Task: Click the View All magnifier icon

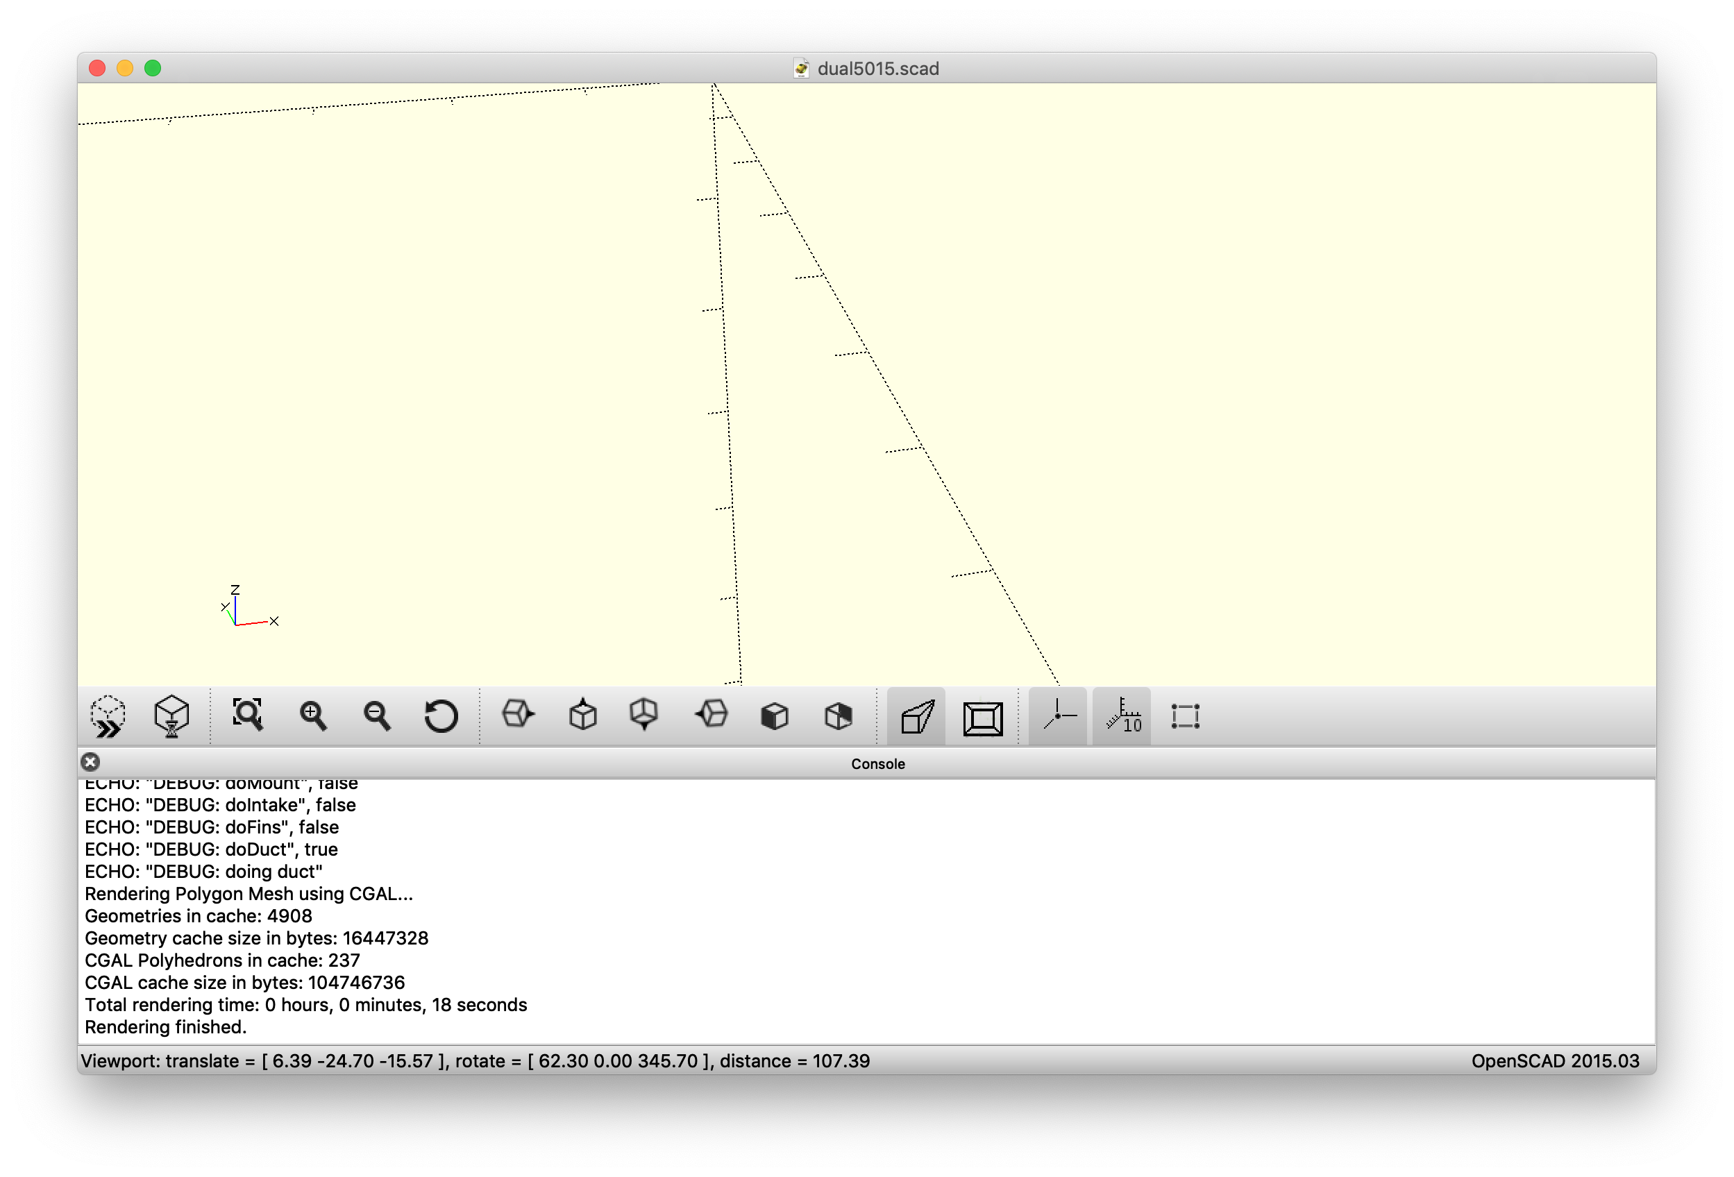Action: click(248, 715)
